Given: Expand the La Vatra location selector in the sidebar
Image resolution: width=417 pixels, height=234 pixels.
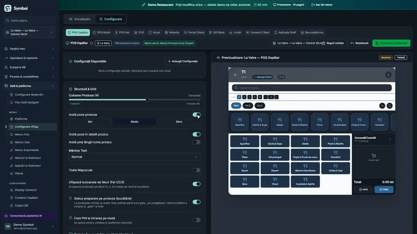Looking at the screenshot, I should click(x=29, y=32).
